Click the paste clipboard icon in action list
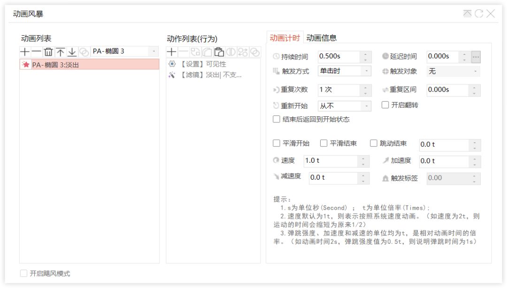This screenshot has width=507, height=288. click(x=219, y=52)
